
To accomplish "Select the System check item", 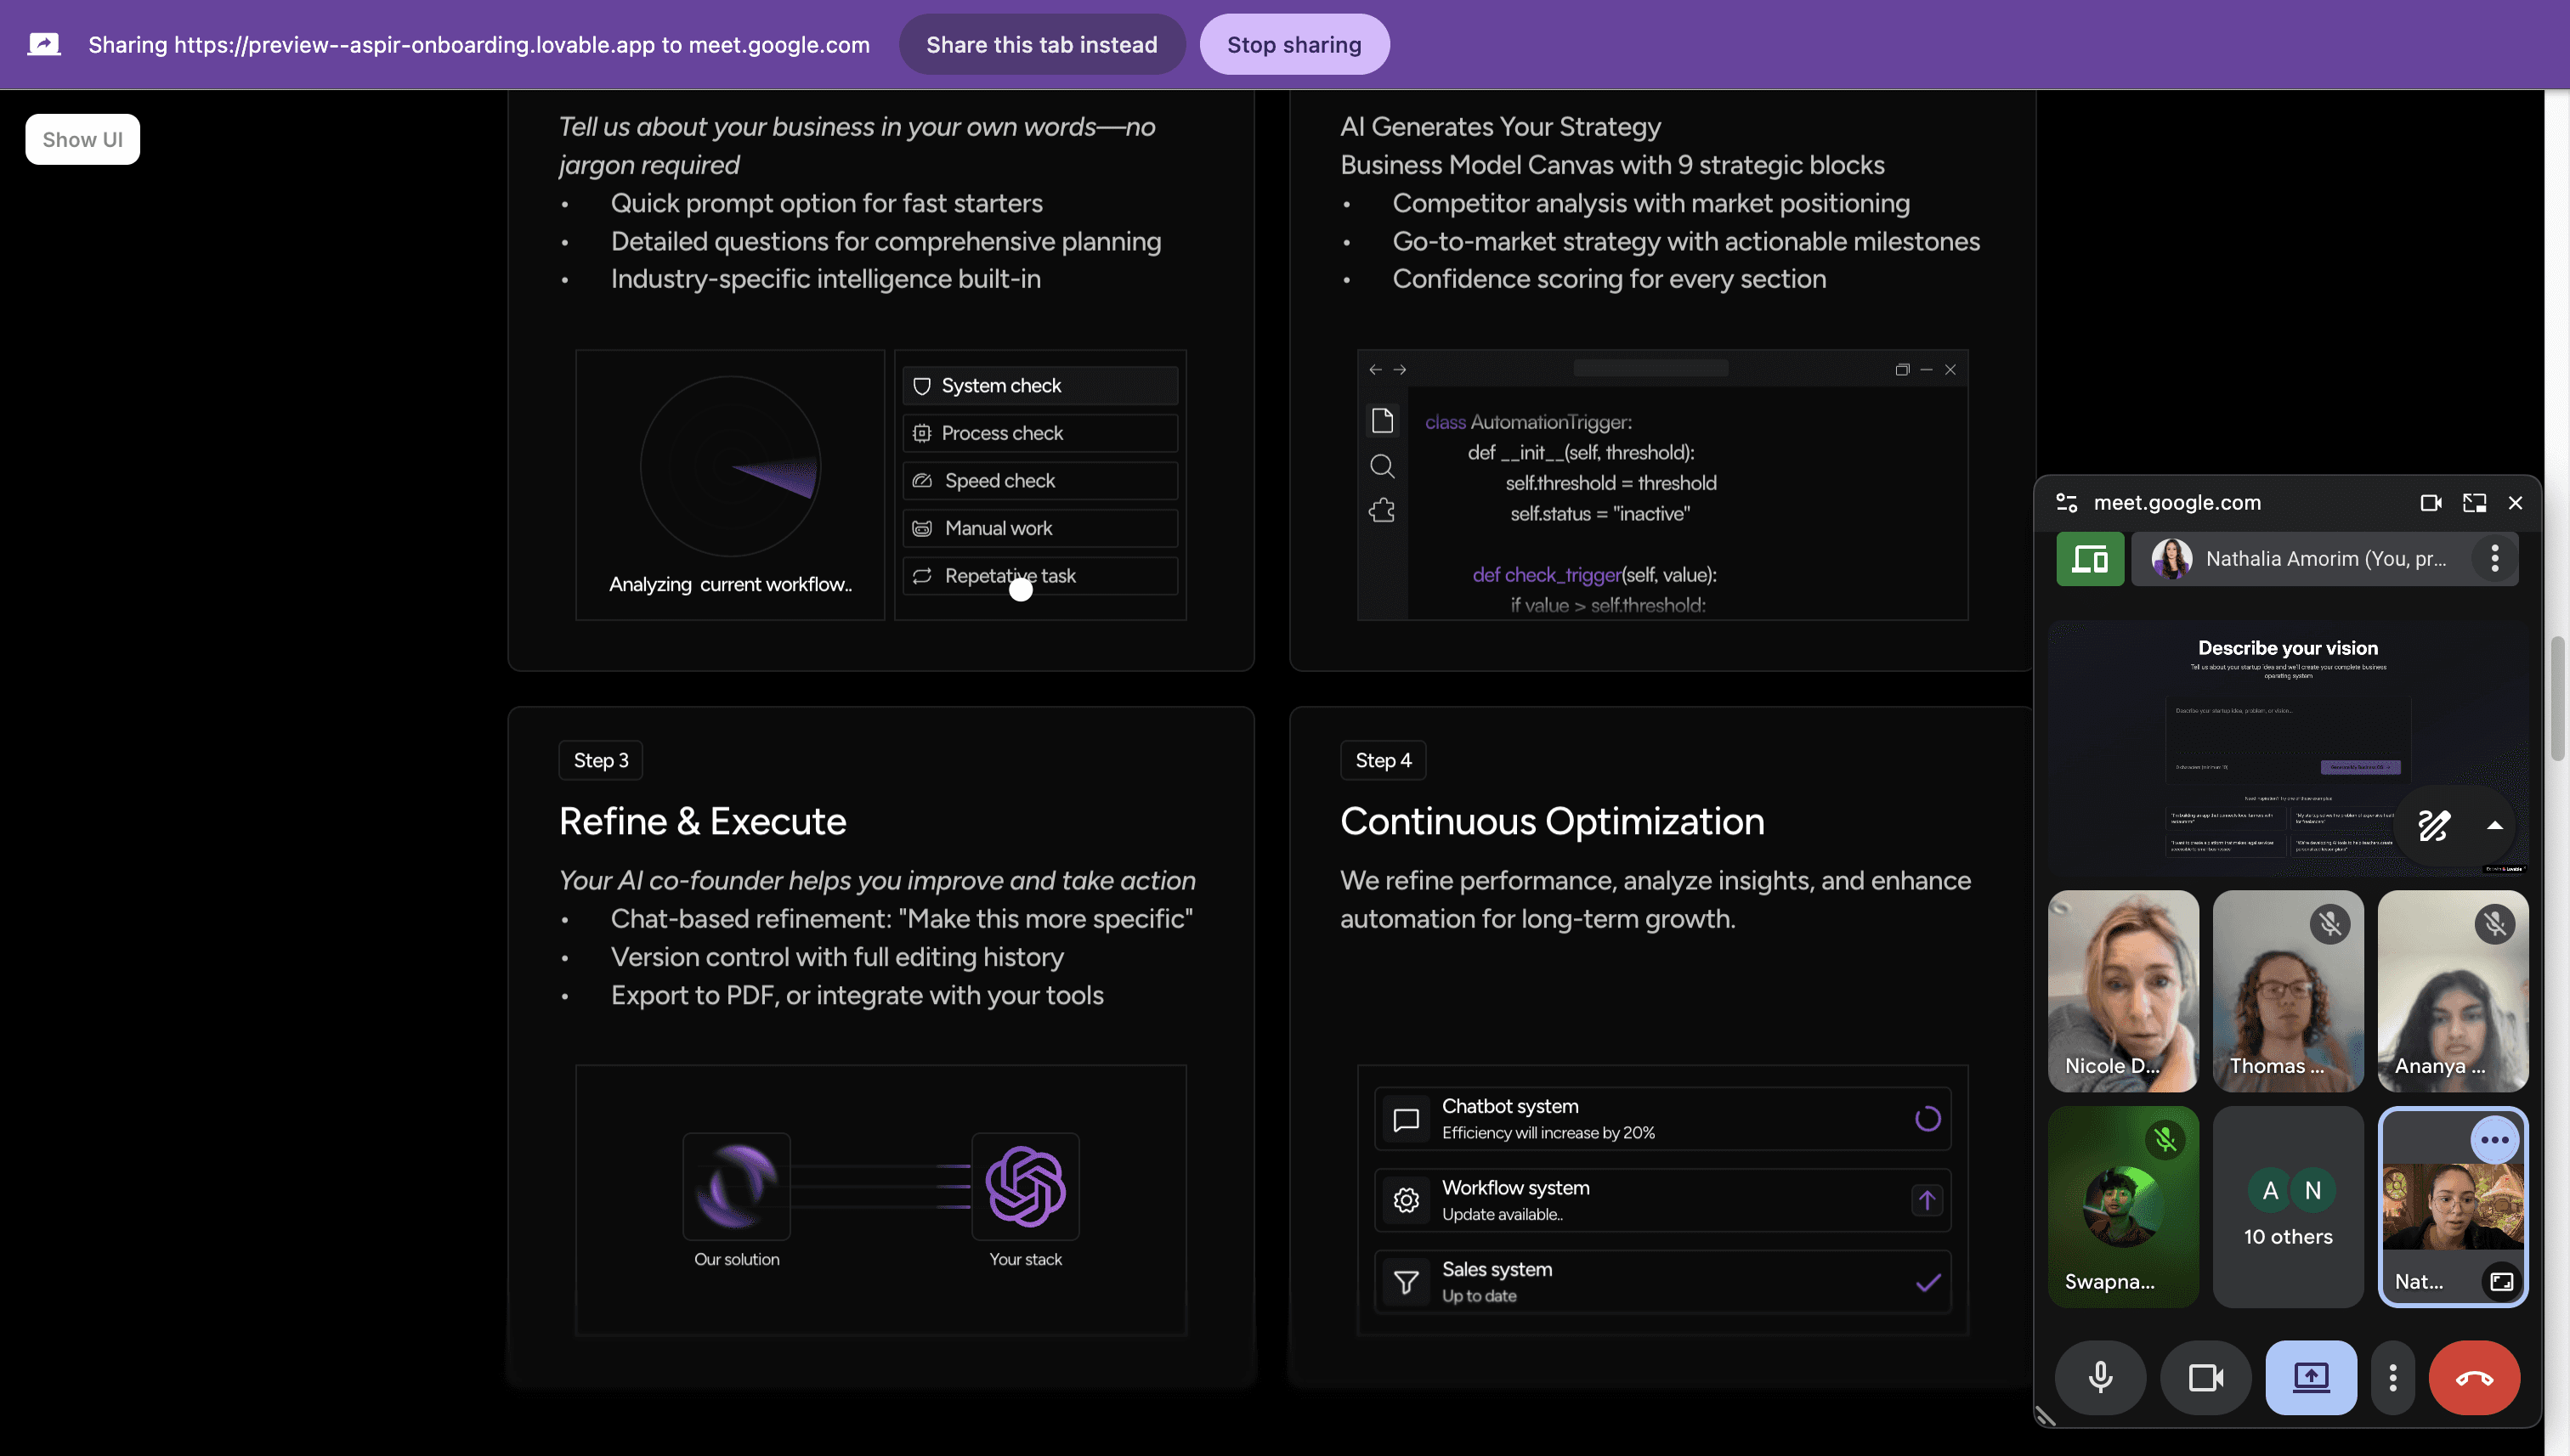I will click(x=1039, y=385).
